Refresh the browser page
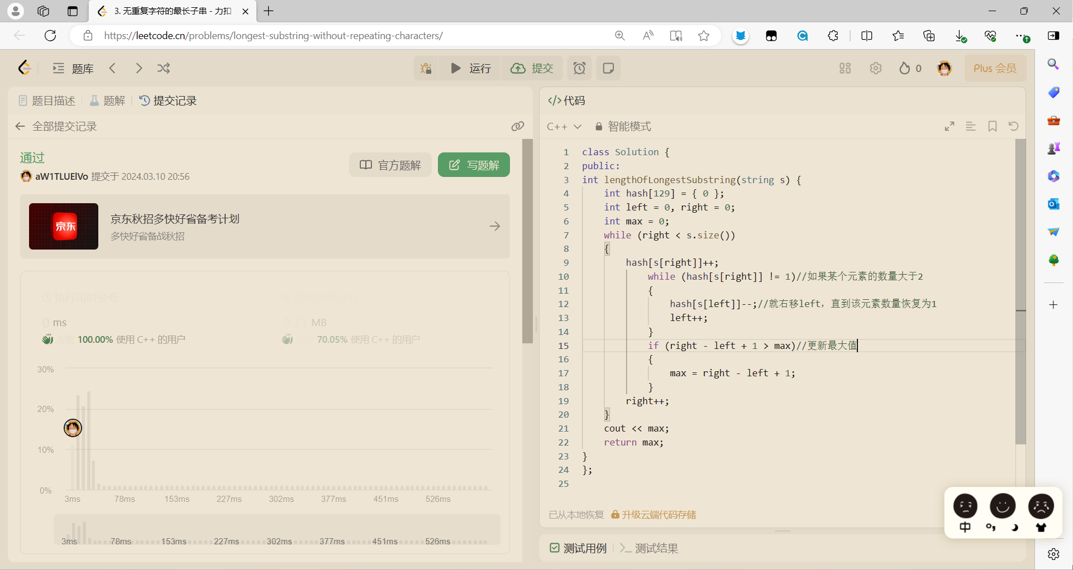This screenshot has width=1073, height=570. point(50,36)
